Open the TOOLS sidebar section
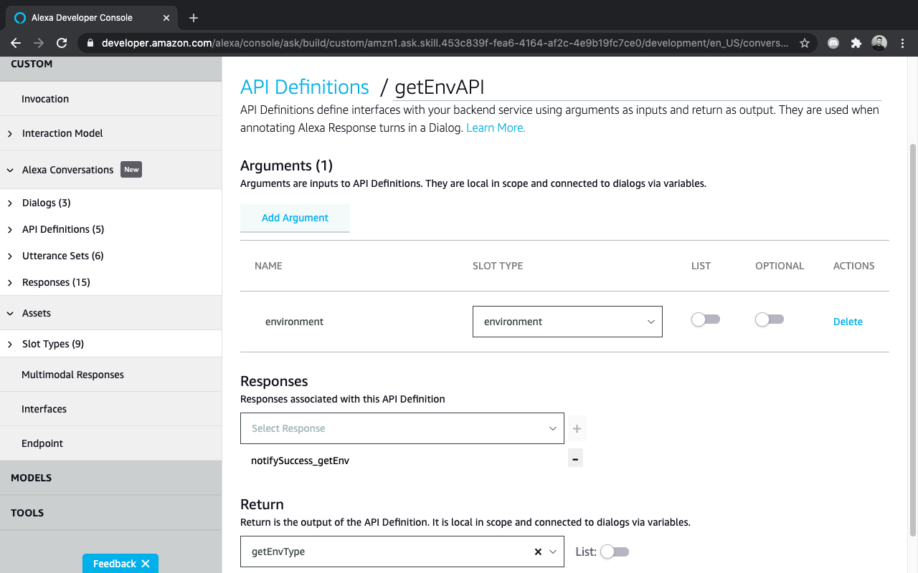918x573 pixels. 110,513
